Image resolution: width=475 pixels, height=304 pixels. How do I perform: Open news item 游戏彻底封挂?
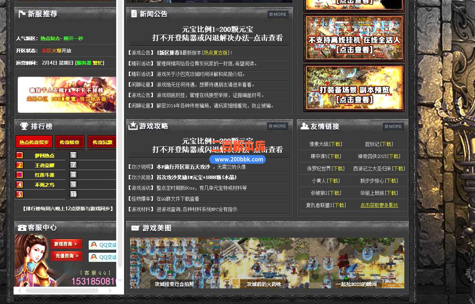[210, 95]
